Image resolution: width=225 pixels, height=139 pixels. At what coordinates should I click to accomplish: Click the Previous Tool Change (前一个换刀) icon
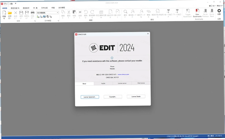pos(168,11)
